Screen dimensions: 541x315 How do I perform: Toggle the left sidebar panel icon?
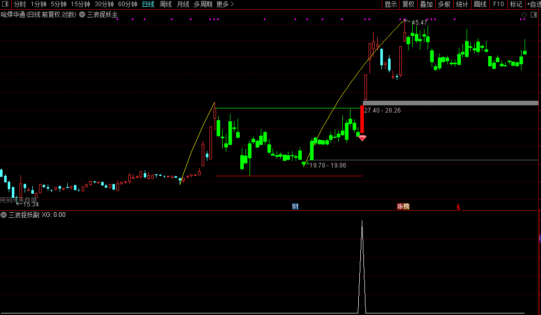coord(5,4)
